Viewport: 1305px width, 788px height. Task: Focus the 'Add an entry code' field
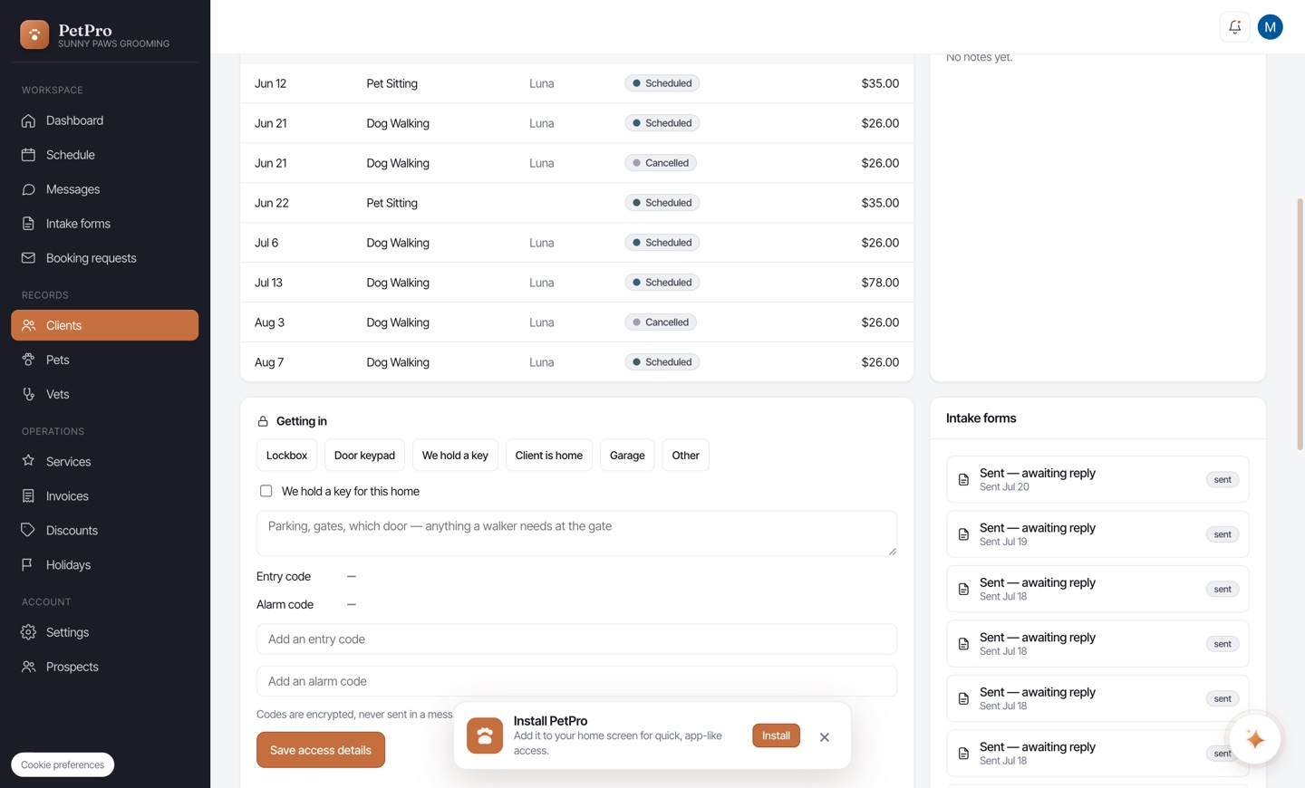(x=576, y=639)
